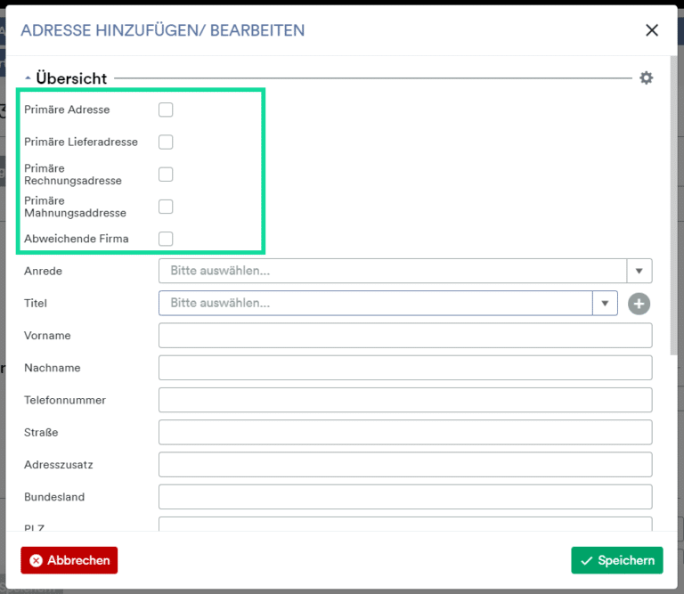Tick the Primäre Lieferadresse checkbox
The height and width of the screenshot is (594, 684).
coord(166,142)
